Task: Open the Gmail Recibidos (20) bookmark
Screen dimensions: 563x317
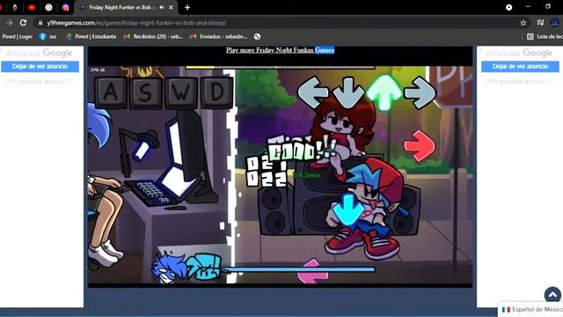Action: 153,37
